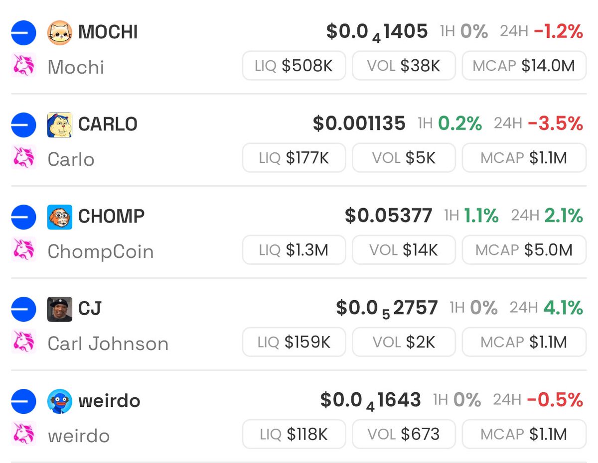Open the ChompCoin token name link
The height and width of the screenshot is (463, 598).
tap(101, 251)
